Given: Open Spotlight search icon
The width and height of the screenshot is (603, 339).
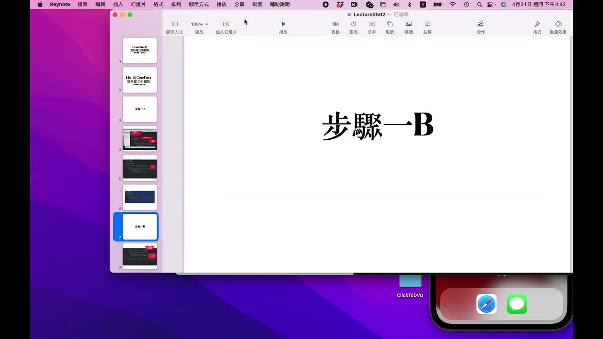Looking at the screenshot, I should (x=480, y=4).
